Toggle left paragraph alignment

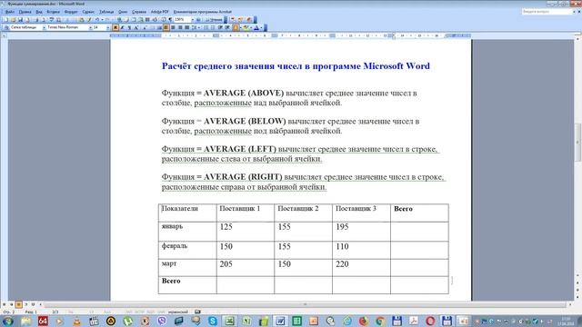[x=166, y=27]
